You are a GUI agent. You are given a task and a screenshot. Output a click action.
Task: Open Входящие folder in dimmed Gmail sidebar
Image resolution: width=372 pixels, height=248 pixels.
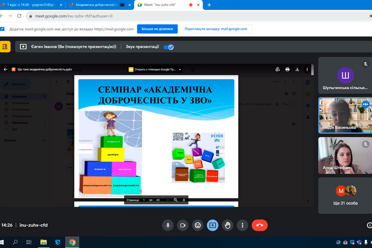click(x=19, y=96)
